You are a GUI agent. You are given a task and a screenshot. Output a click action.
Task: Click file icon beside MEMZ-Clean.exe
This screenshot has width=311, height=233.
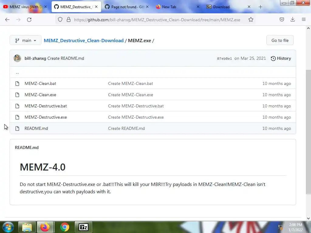point(17,95)
